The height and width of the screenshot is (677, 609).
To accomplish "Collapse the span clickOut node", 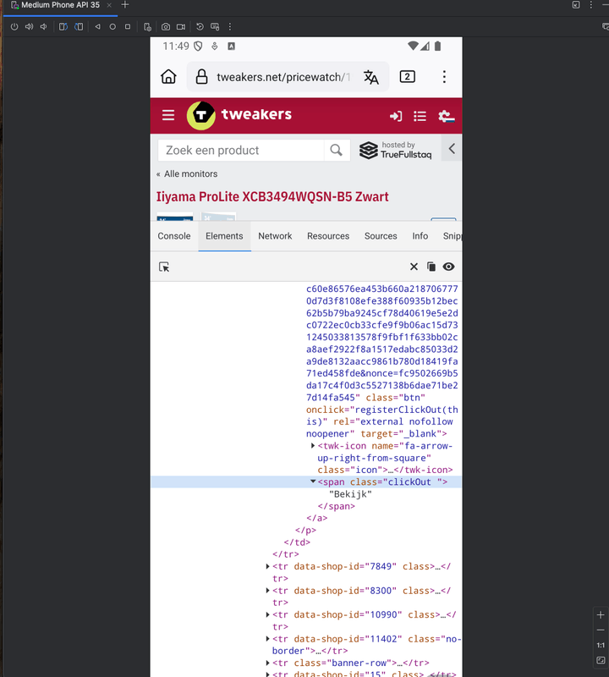I will [313, 482].
